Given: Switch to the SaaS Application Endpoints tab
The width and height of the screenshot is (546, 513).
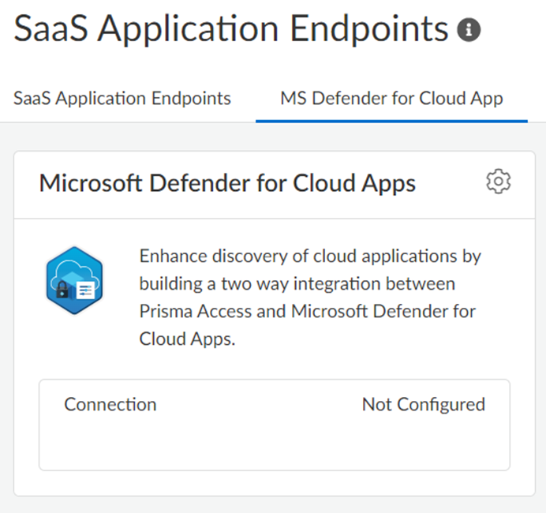Looking at the screenshot, I should pyautogui.click(x=122, y=99).
